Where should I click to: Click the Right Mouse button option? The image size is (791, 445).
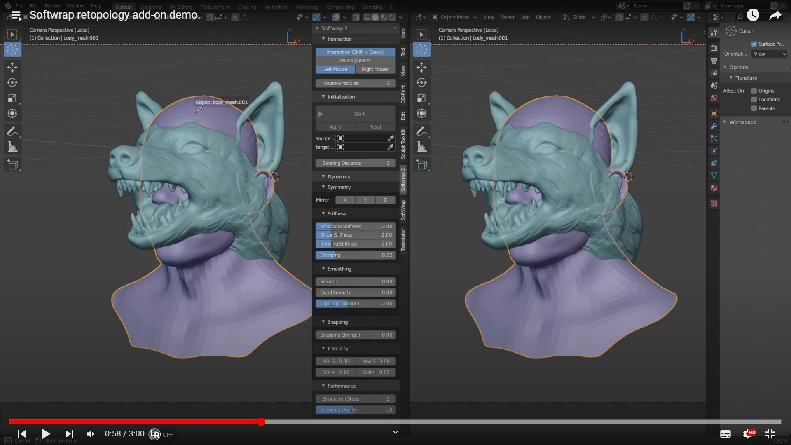coord(375,69)
